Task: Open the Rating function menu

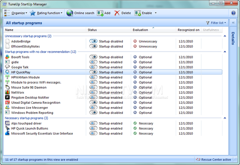Action: (x=46, y=13)
